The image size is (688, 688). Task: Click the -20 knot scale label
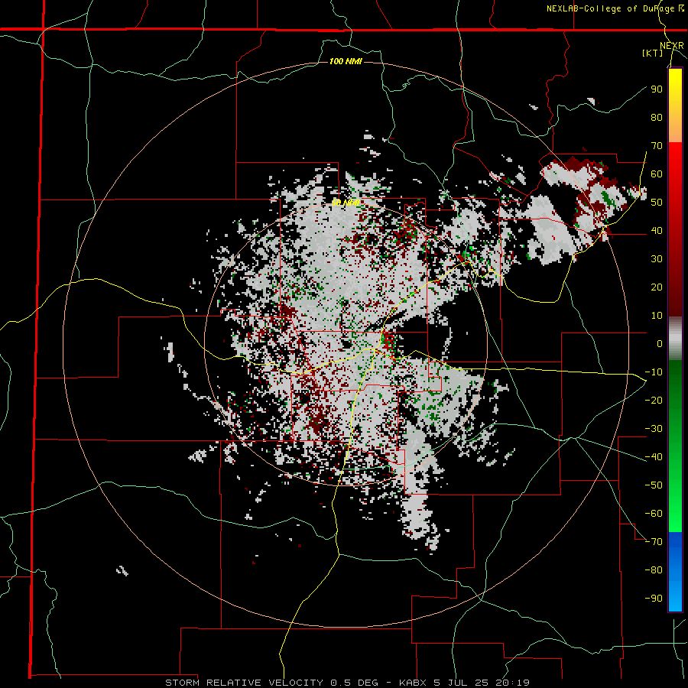coord(654,400)
